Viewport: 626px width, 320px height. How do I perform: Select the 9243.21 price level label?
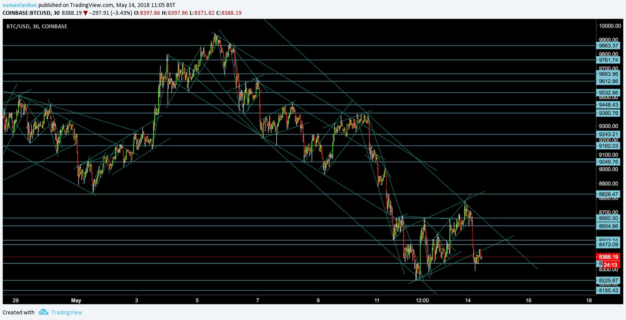click(608, 135)
